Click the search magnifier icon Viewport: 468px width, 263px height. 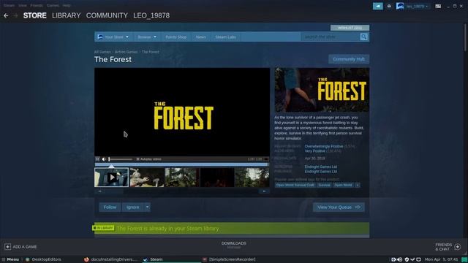(364, 37)
